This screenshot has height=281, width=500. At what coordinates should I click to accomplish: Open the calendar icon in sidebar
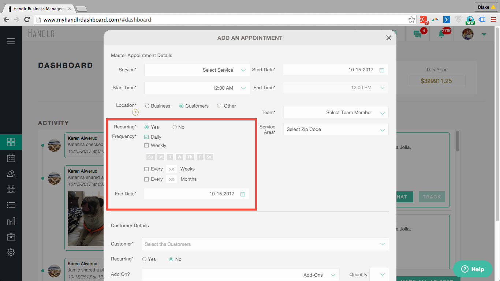[11, 158]
